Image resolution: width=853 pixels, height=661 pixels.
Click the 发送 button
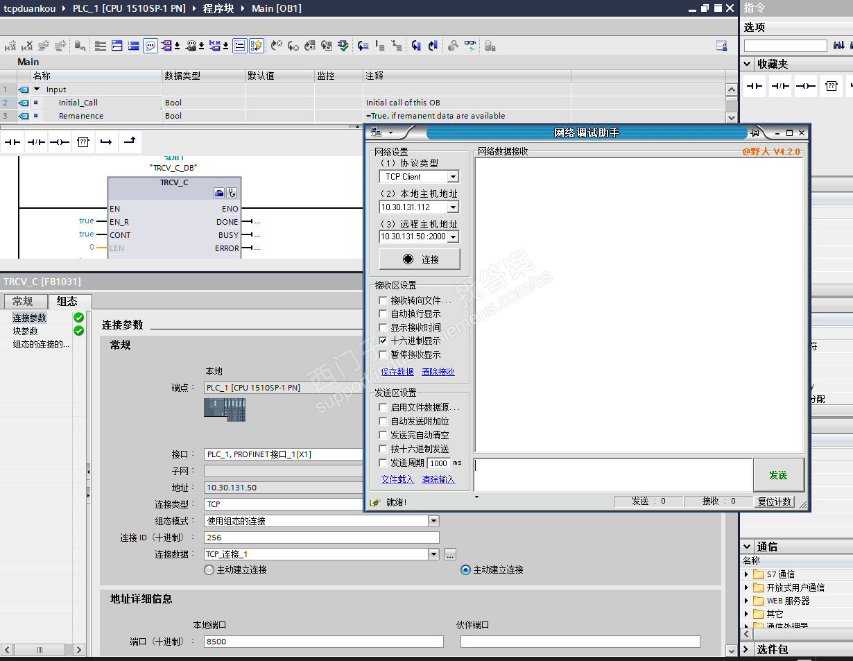779,475
